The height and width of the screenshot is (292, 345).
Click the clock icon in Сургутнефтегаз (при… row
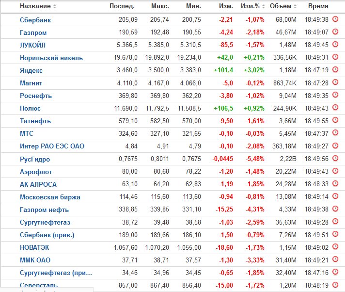pos(335,273)
